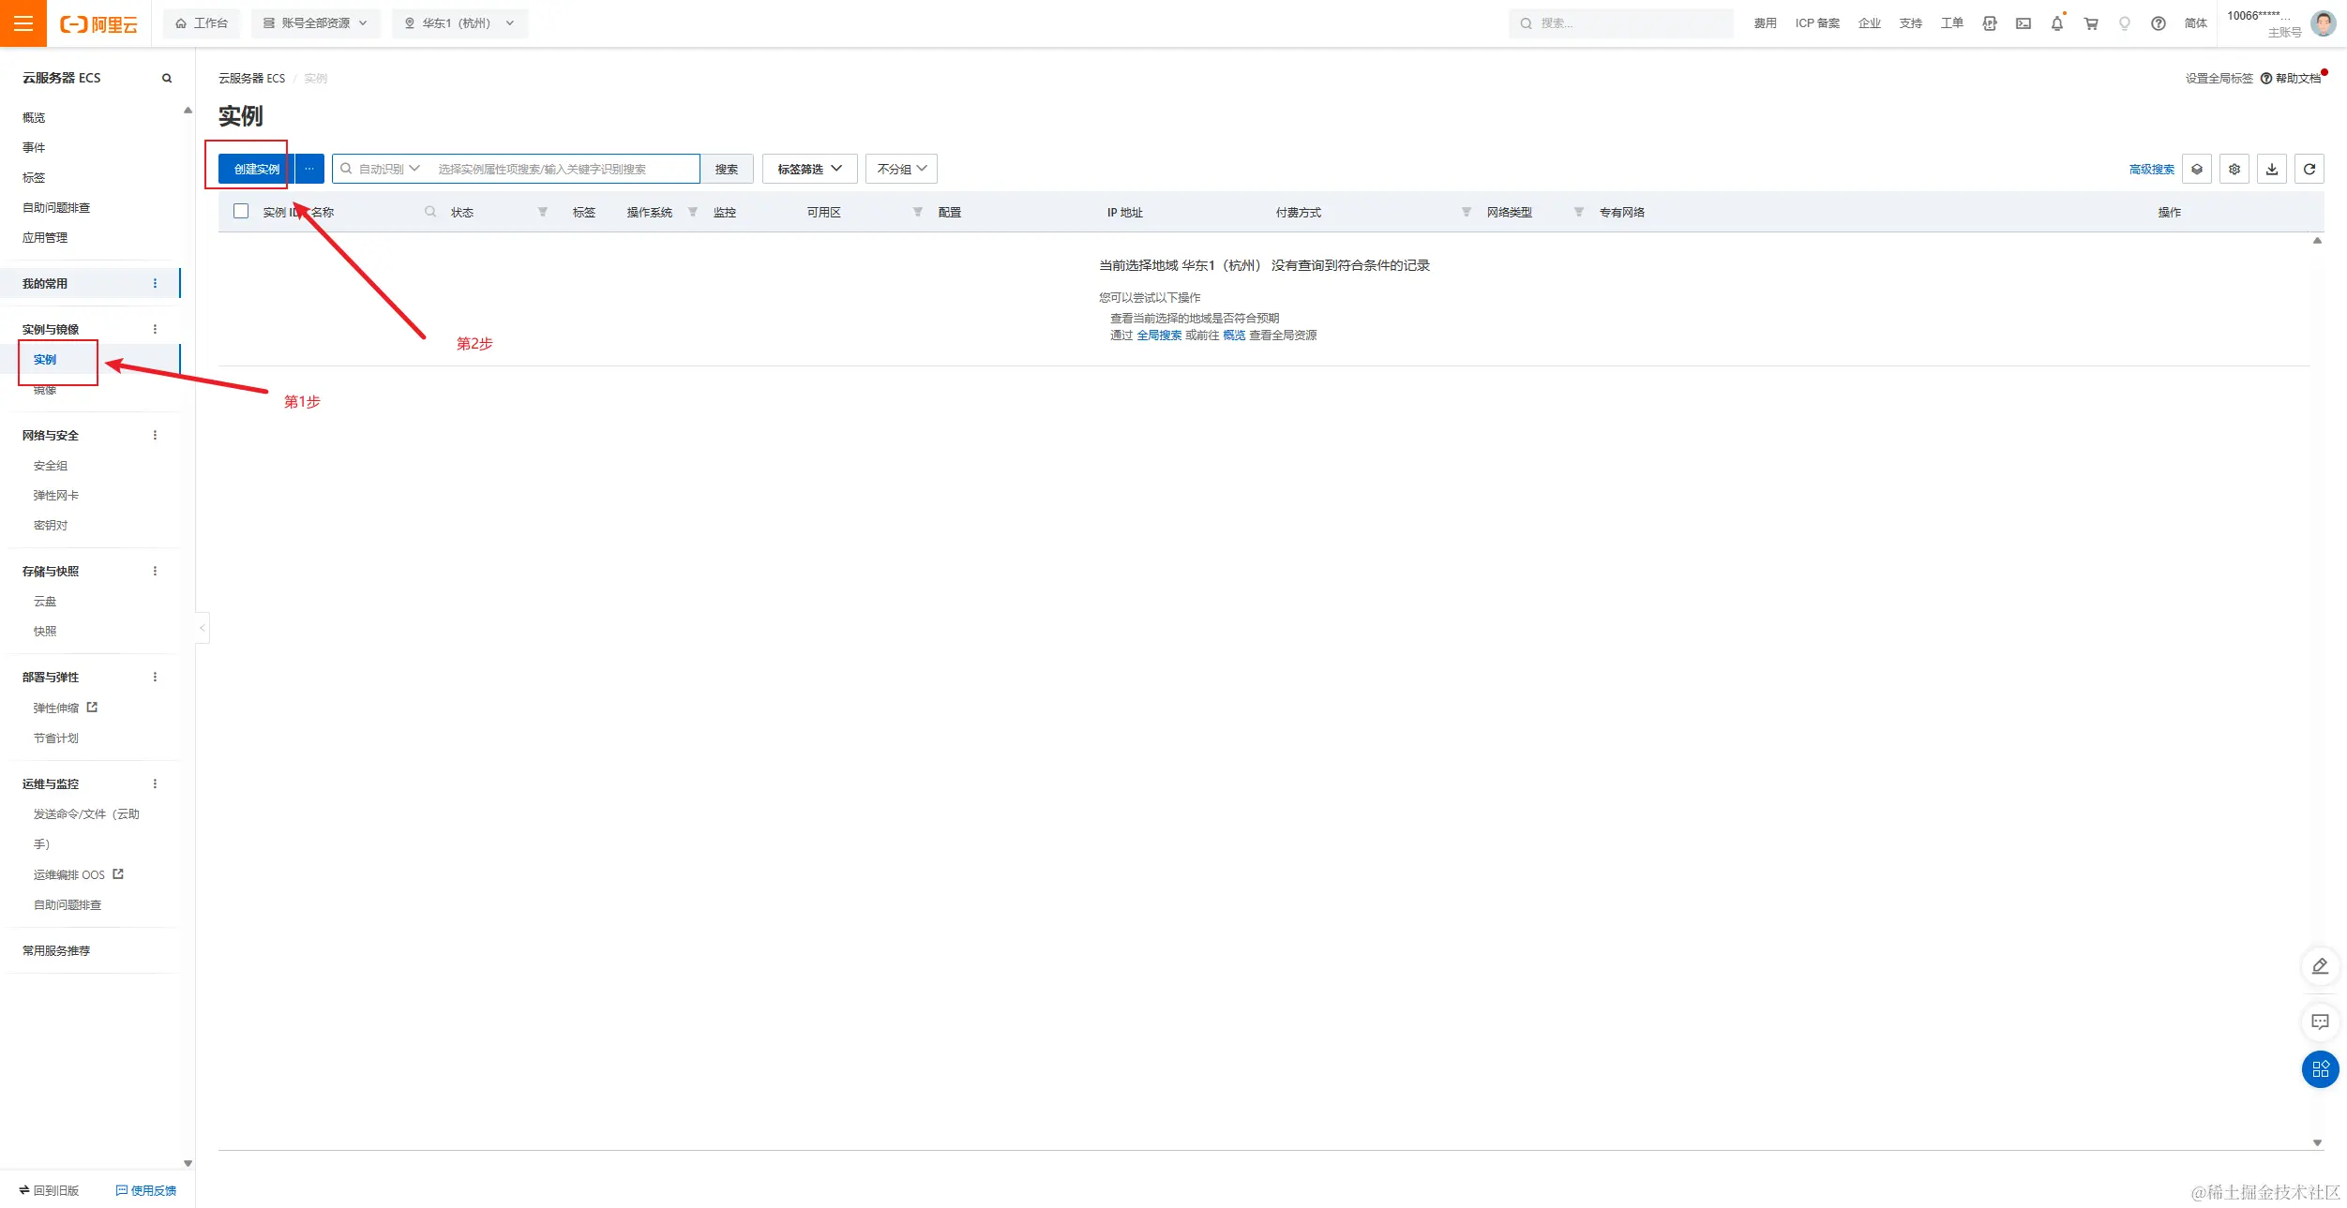Image resolution: width=2347 pixels, height=1208 pixels.
Task: Click the notification bell icon
Action: pyautogui.click(x=2056, y=23)
